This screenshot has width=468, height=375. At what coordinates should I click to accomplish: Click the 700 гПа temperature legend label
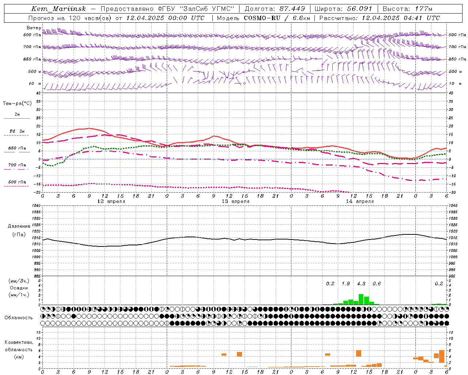17,165
